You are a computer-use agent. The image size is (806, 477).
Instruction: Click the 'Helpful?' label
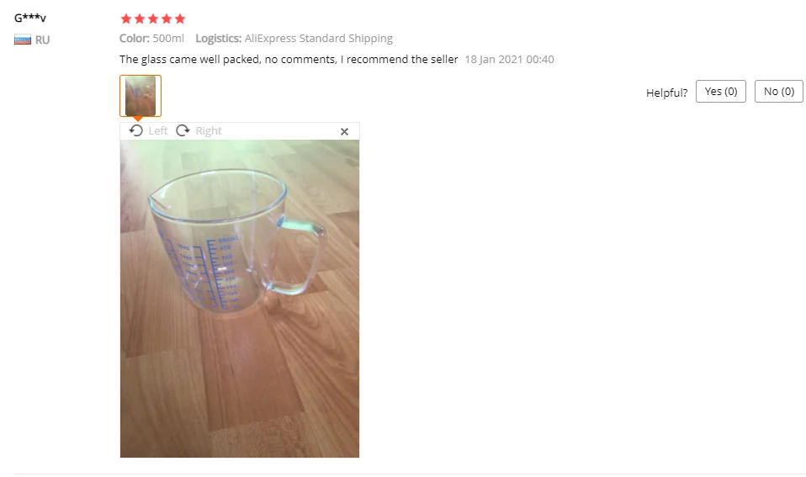tap(666, 93)
